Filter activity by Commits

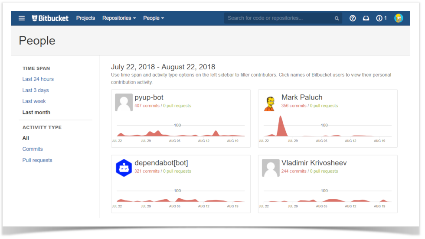click(33, 149)
